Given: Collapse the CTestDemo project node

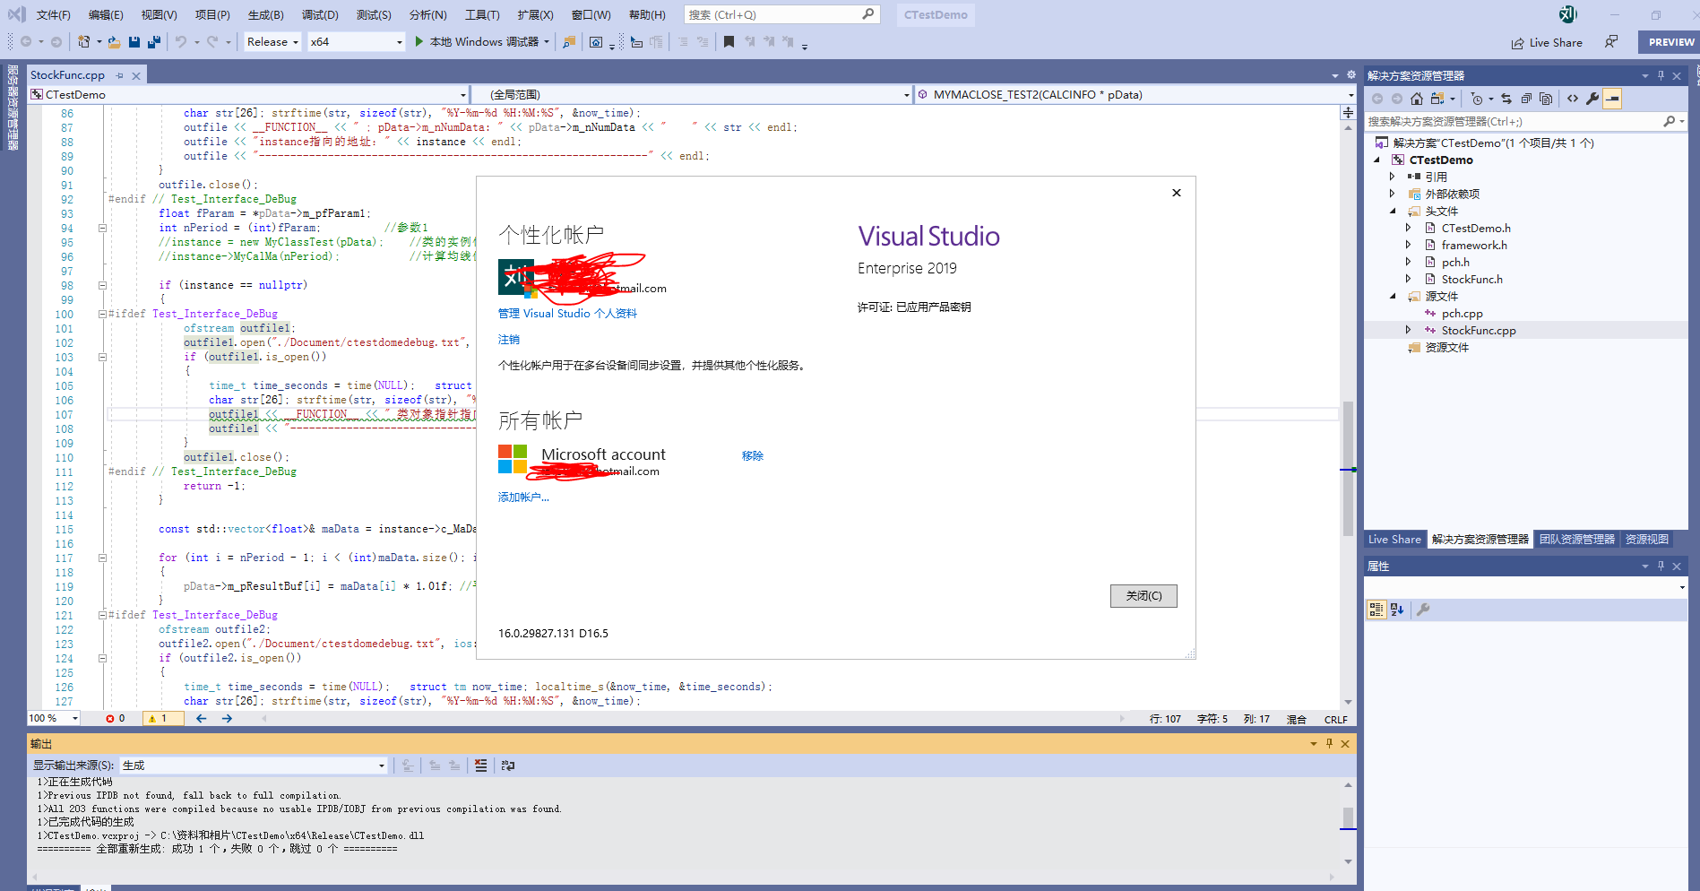Looking at the screenshot, I should point(1377,160).
